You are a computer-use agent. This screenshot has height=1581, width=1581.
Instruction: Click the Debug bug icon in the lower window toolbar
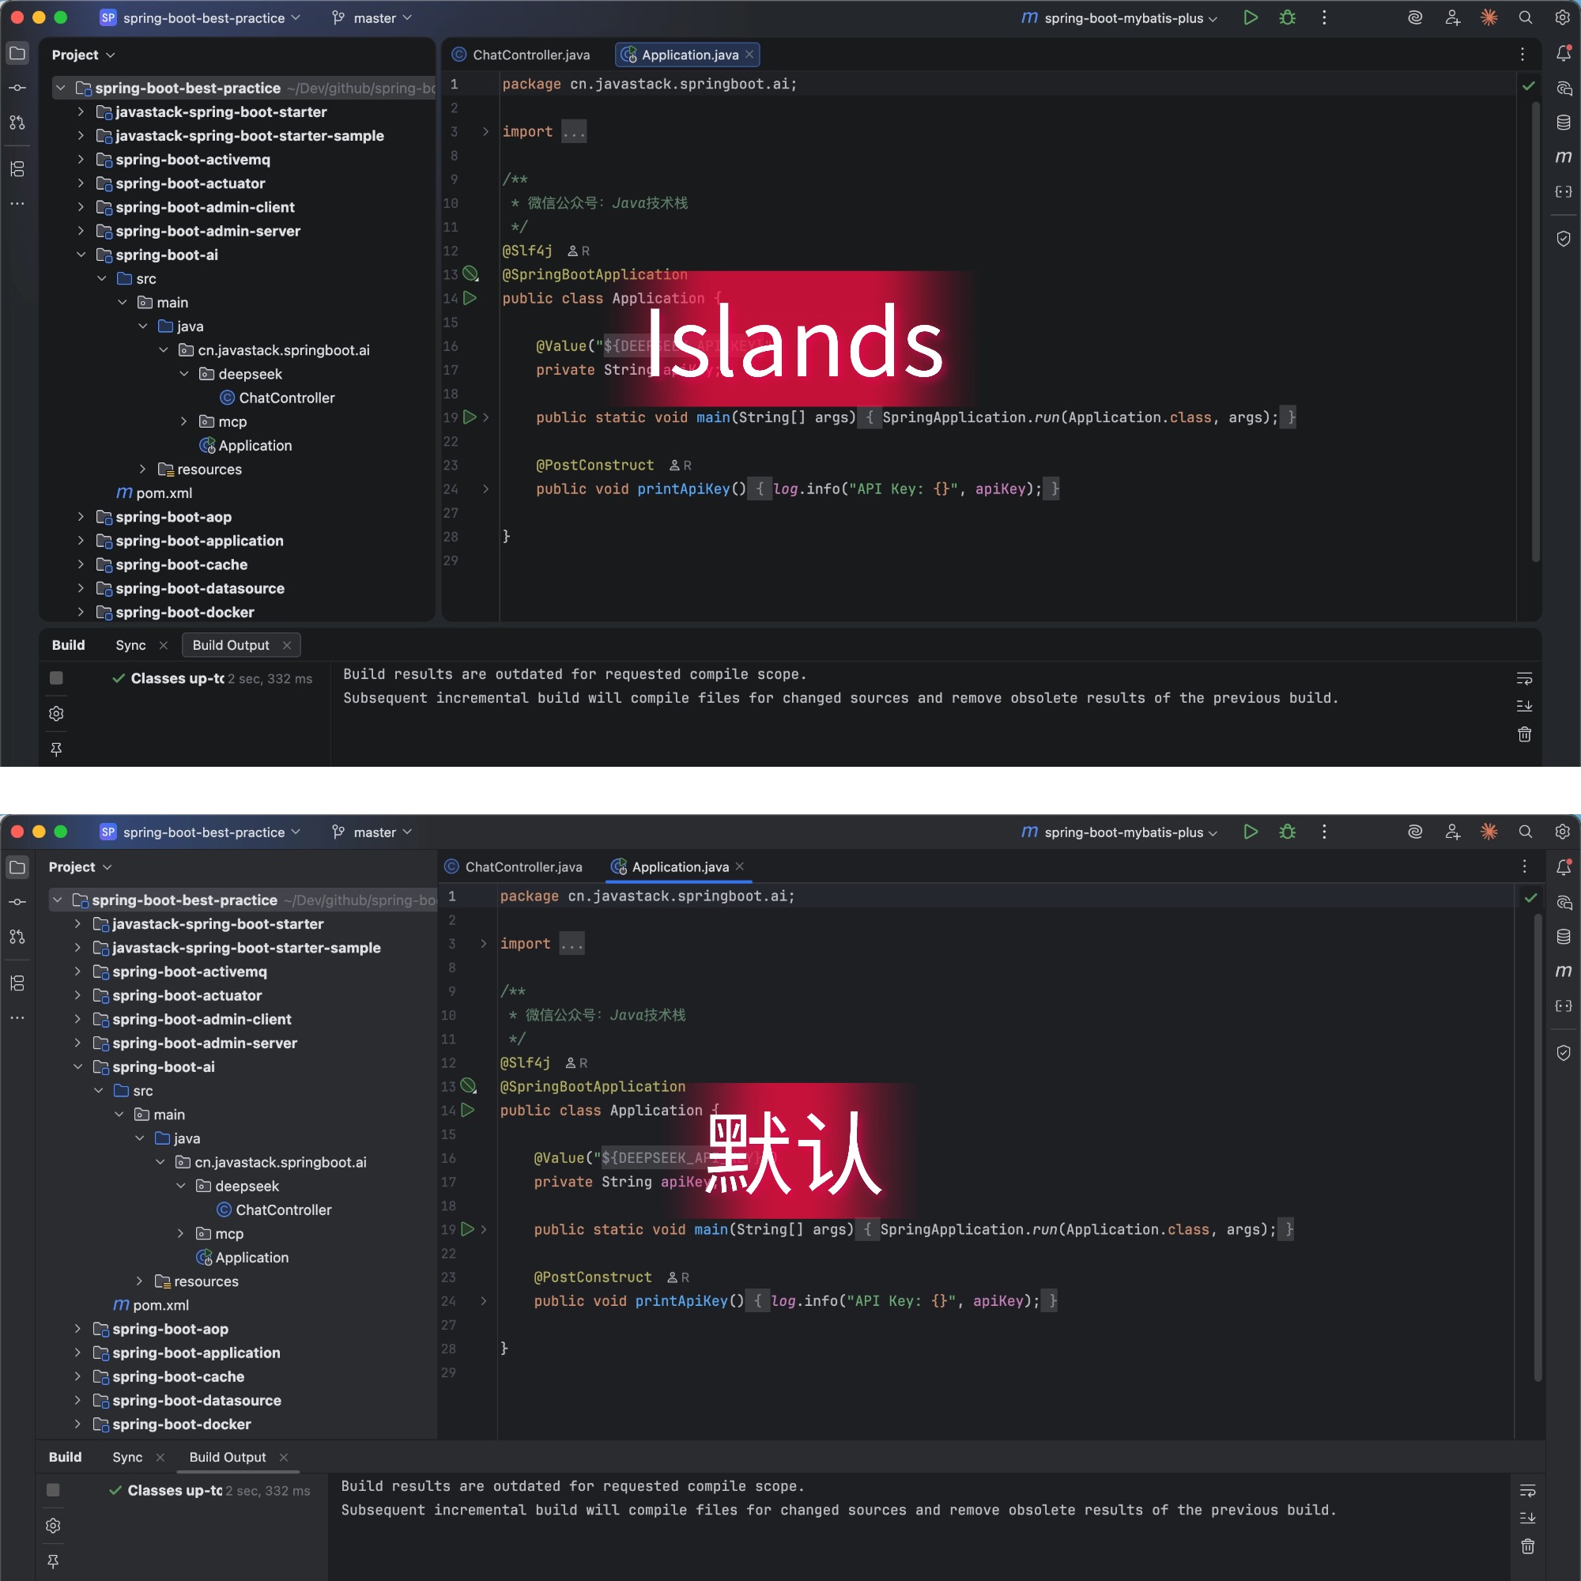tap(1286, 832)
